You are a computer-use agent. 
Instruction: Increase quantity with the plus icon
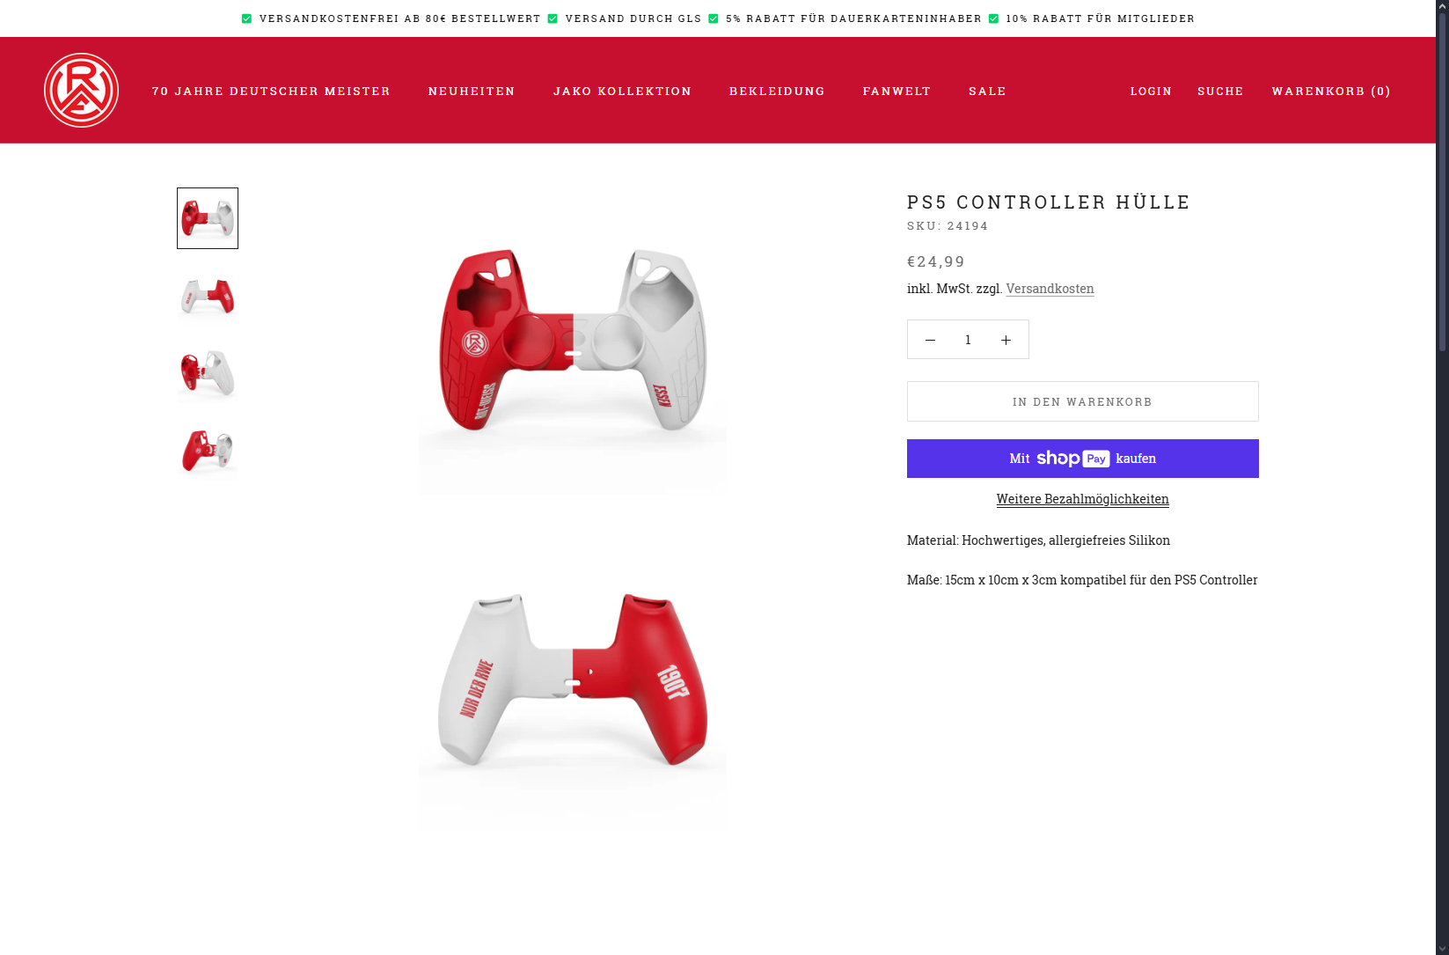click(x=1006, y=340)
